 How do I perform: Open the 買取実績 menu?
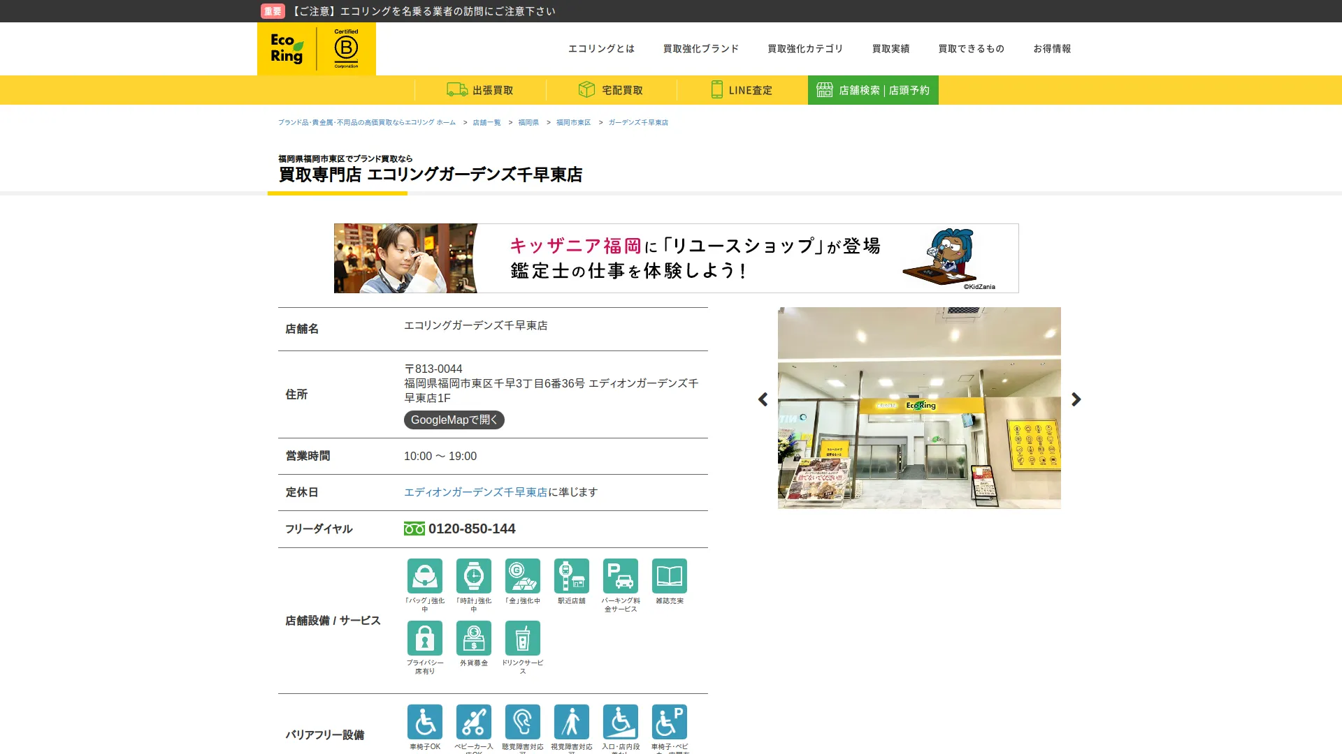pos(890,49)
